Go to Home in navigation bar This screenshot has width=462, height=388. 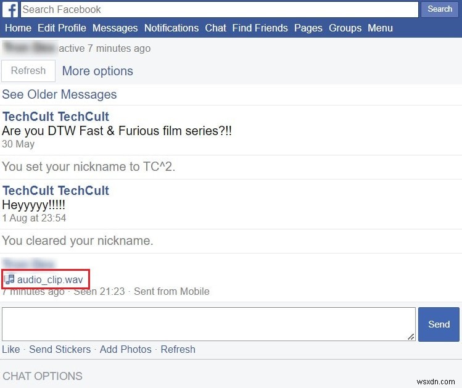pyautogui.click(x=18, y=28)
